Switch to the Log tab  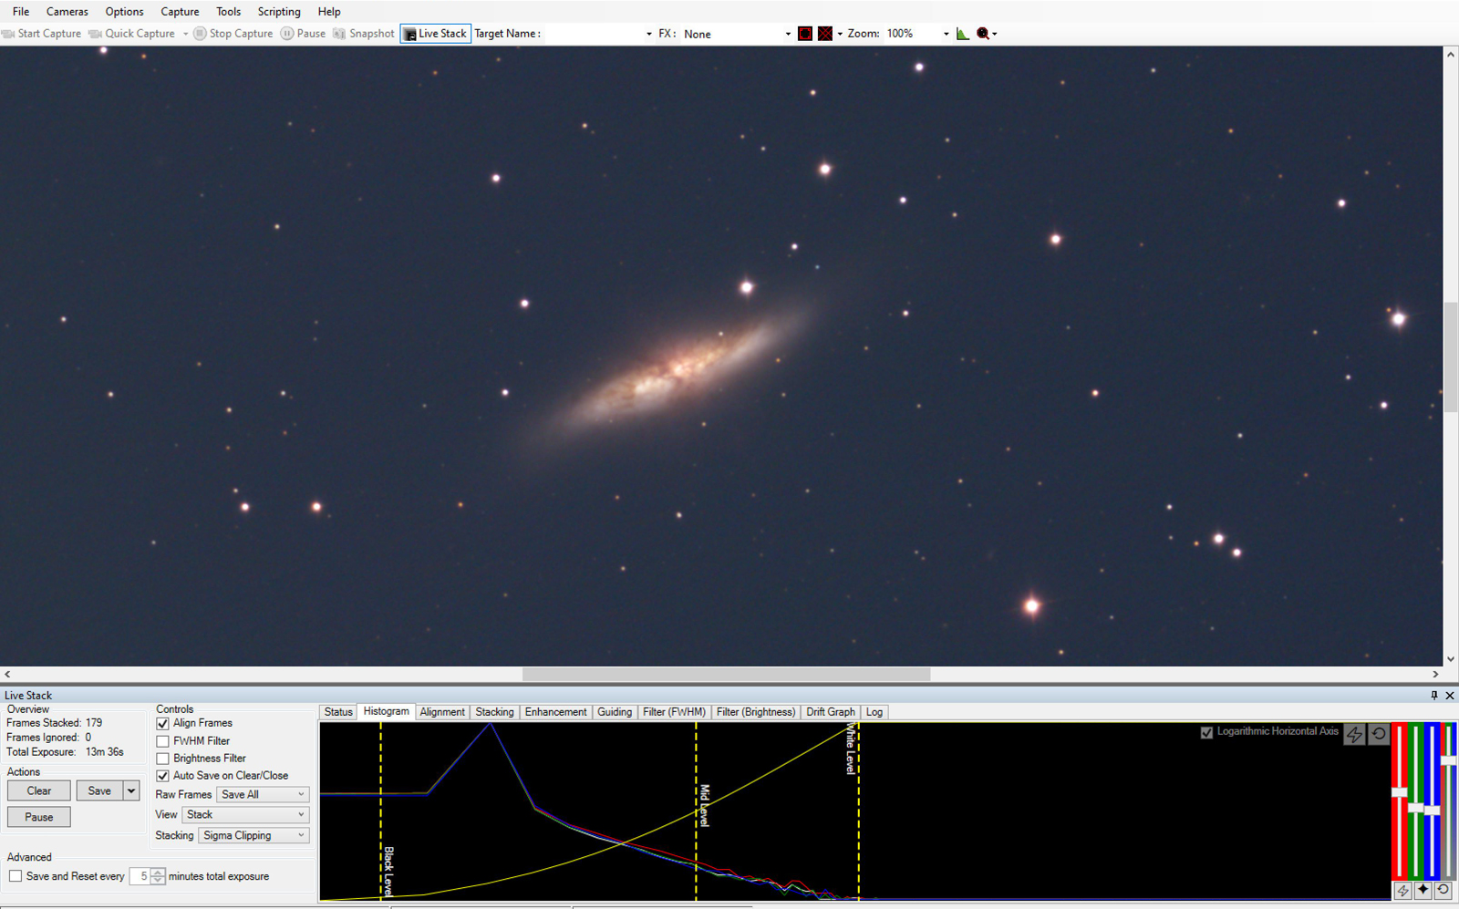tap(874, 712)
